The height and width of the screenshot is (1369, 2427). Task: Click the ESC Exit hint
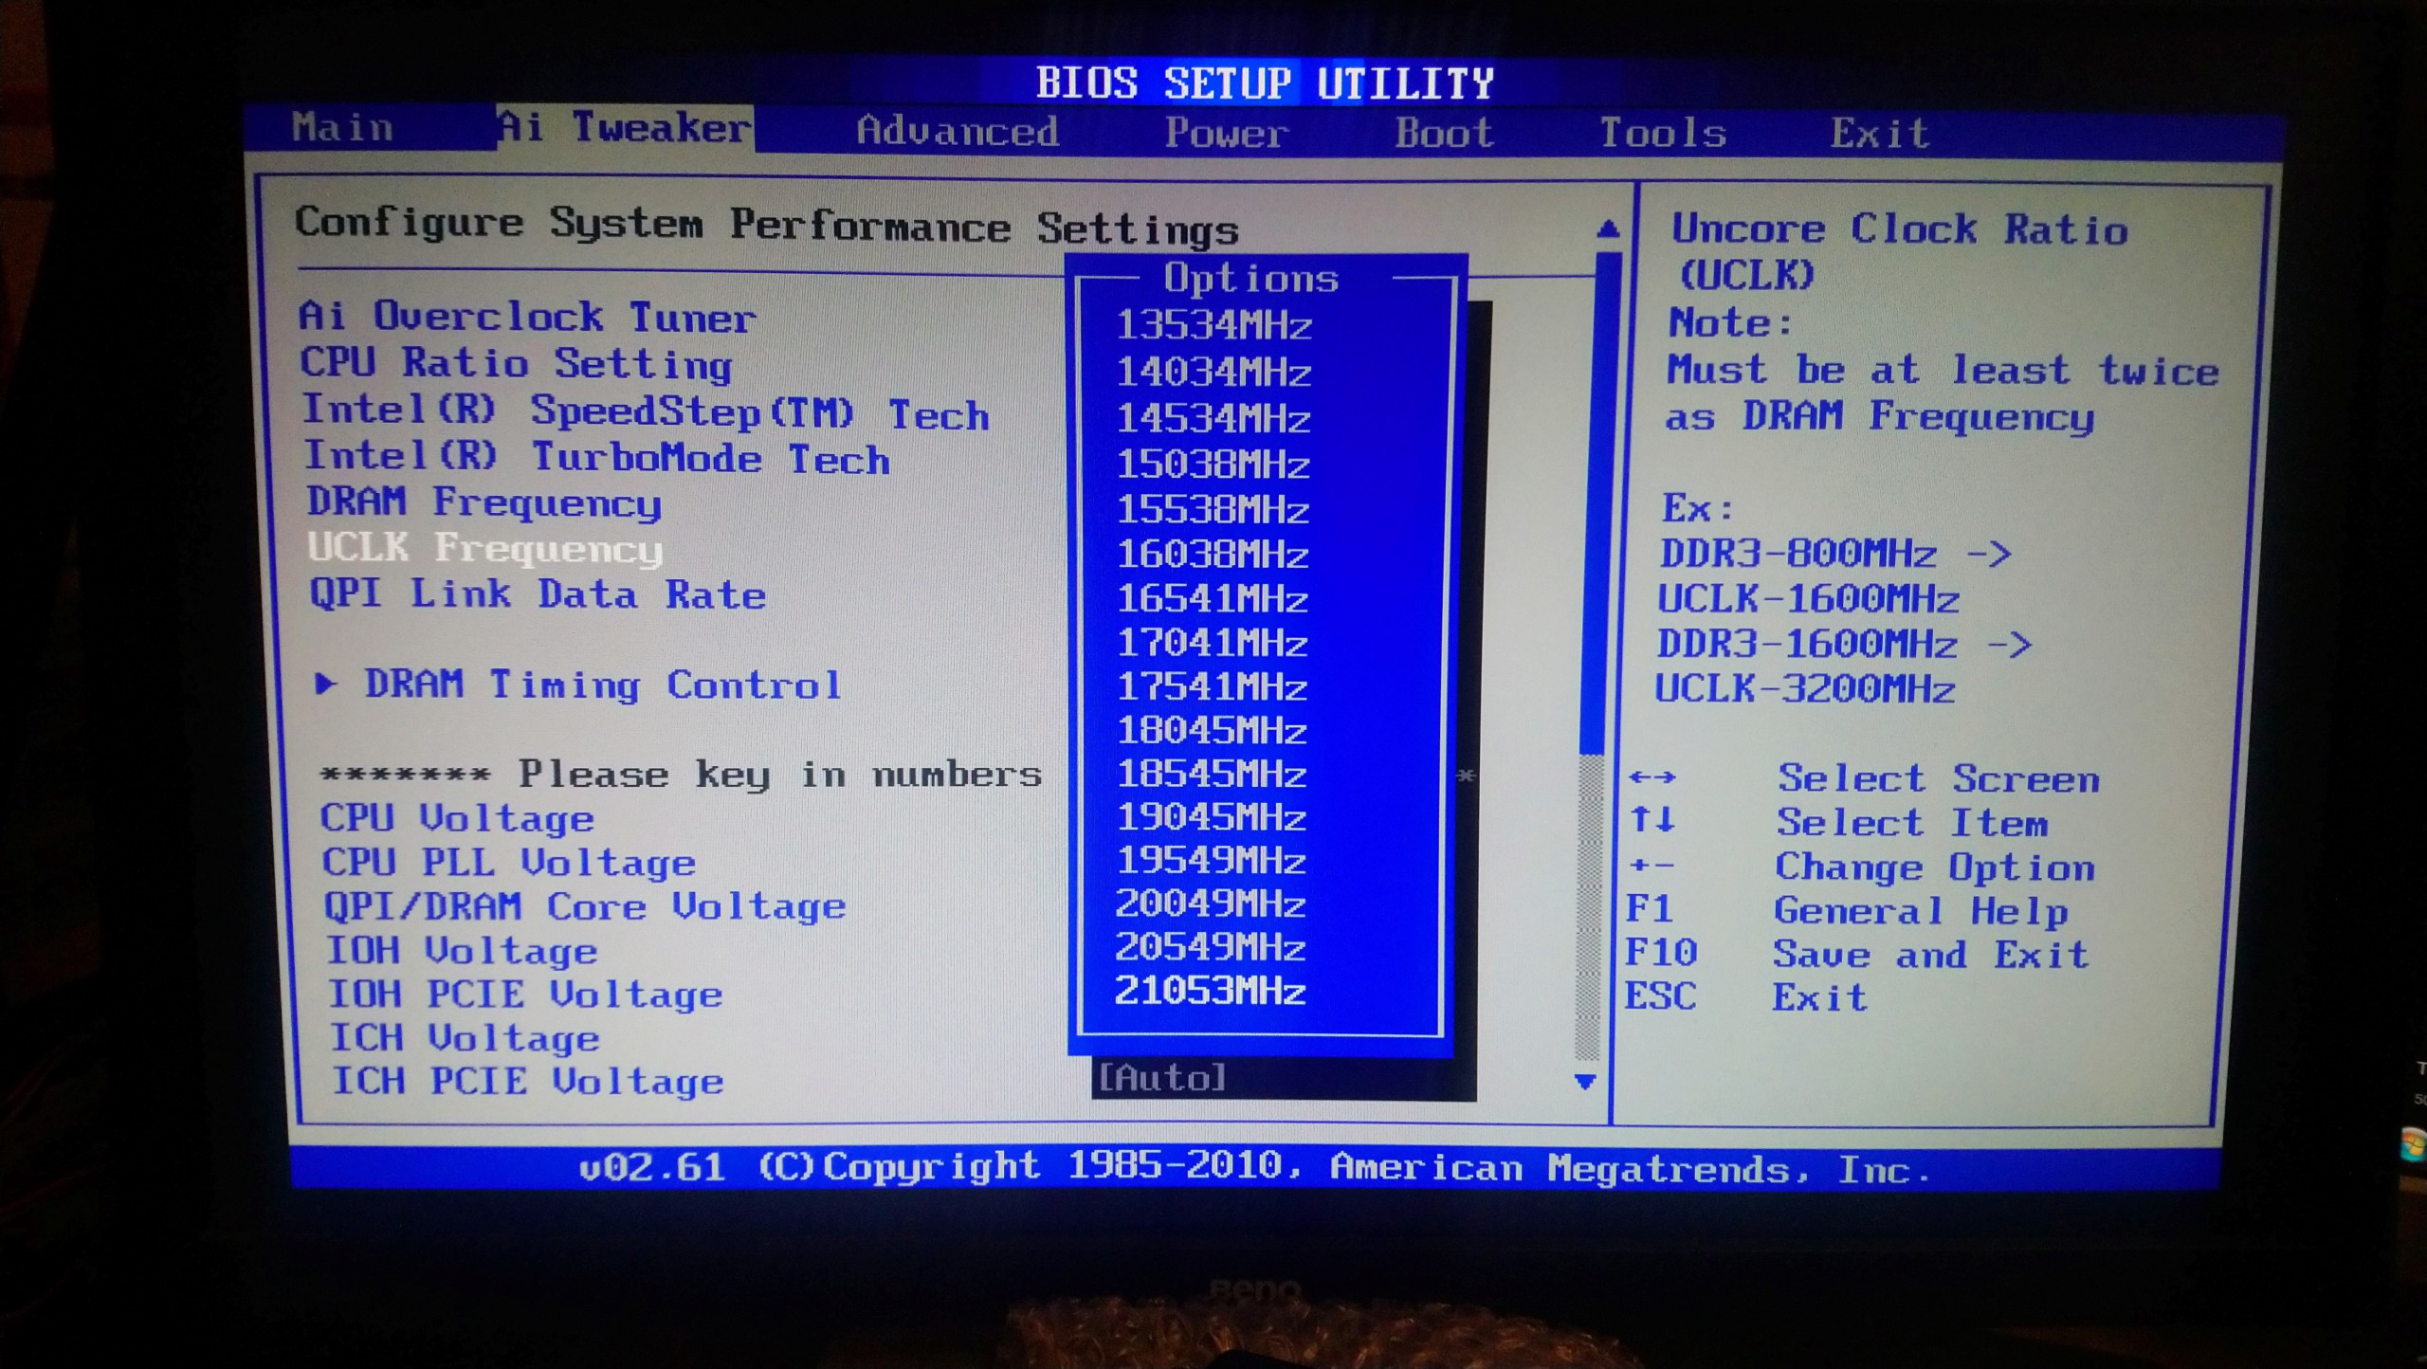[x=1745, y=997]
